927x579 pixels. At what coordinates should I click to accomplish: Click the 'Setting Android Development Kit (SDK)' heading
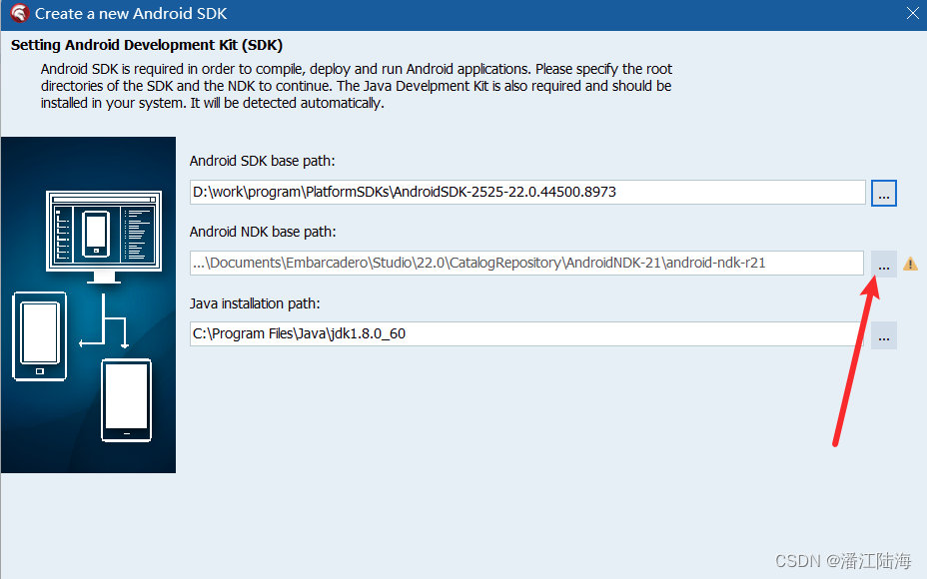[147, 45]
